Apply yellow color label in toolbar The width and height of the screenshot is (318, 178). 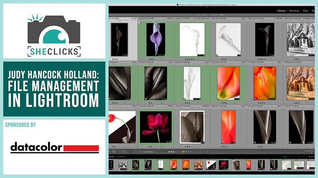pyautogui.click(x=184, y=152)
